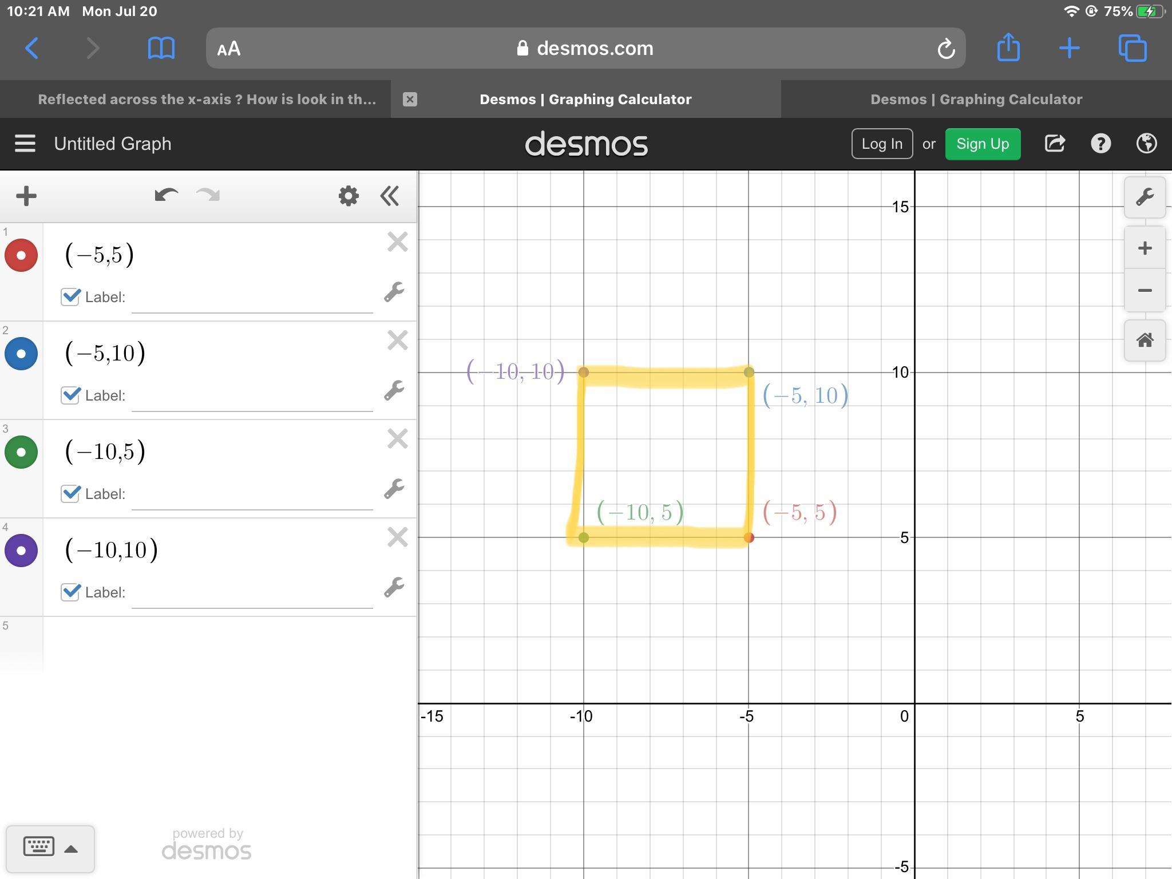Uncheck Label checkbox for point (-5,5)
This screenshot has height=879, width=1172.
70,297
